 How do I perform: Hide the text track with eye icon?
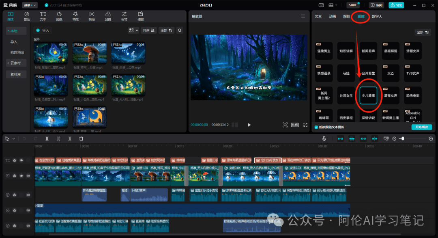[x=21, y=160]
